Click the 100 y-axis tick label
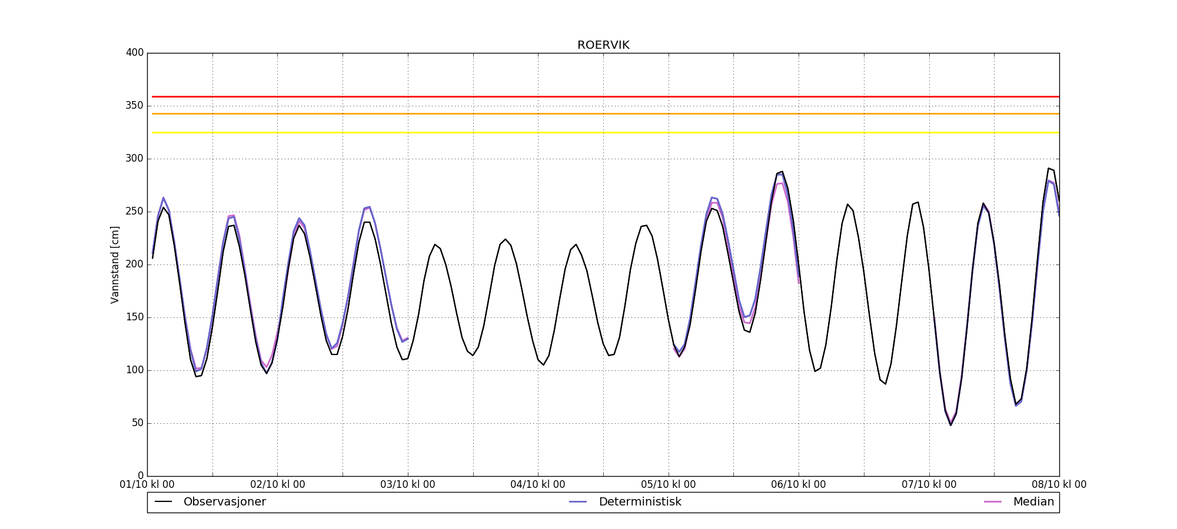 coord(135,370)
